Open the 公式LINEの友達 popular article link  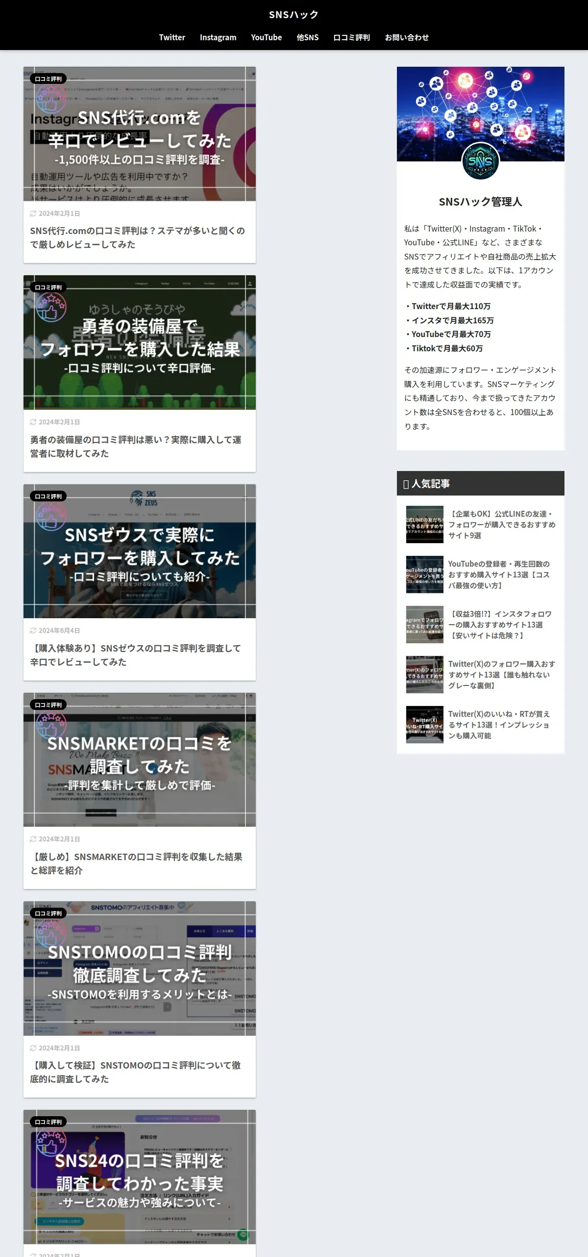(502, 524)
